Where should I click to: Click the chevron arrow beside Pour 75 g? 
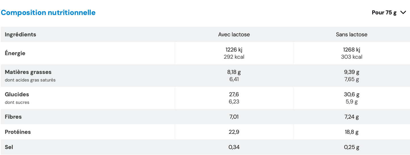pyautogui.click(x=403, y=13)
